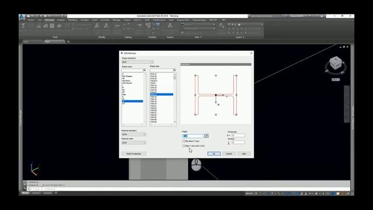Open the Material code dropdown

point(133,142)
